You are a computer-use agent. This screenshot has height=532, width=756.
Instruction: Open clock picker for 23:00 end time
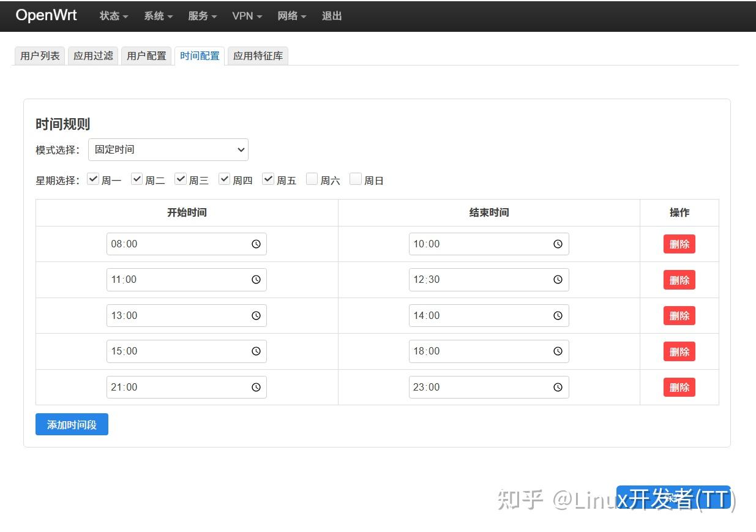pos(558,388)
